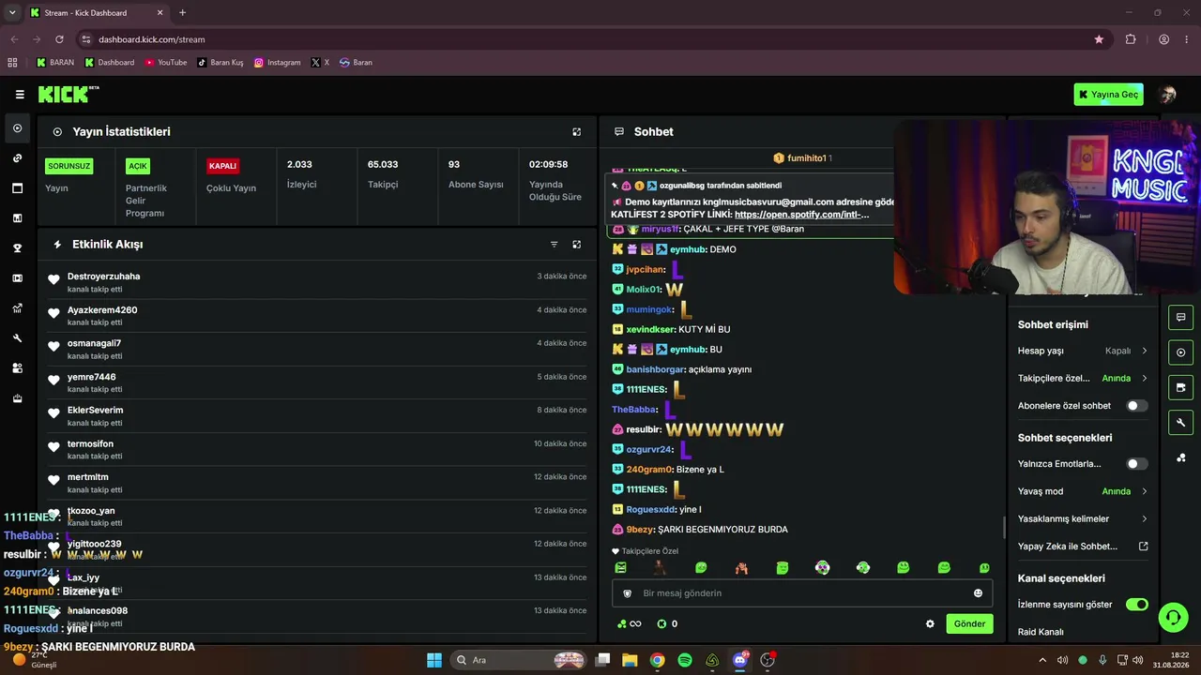Select Ayazkerem4260 in the activity feed

(x=102, y=310)
